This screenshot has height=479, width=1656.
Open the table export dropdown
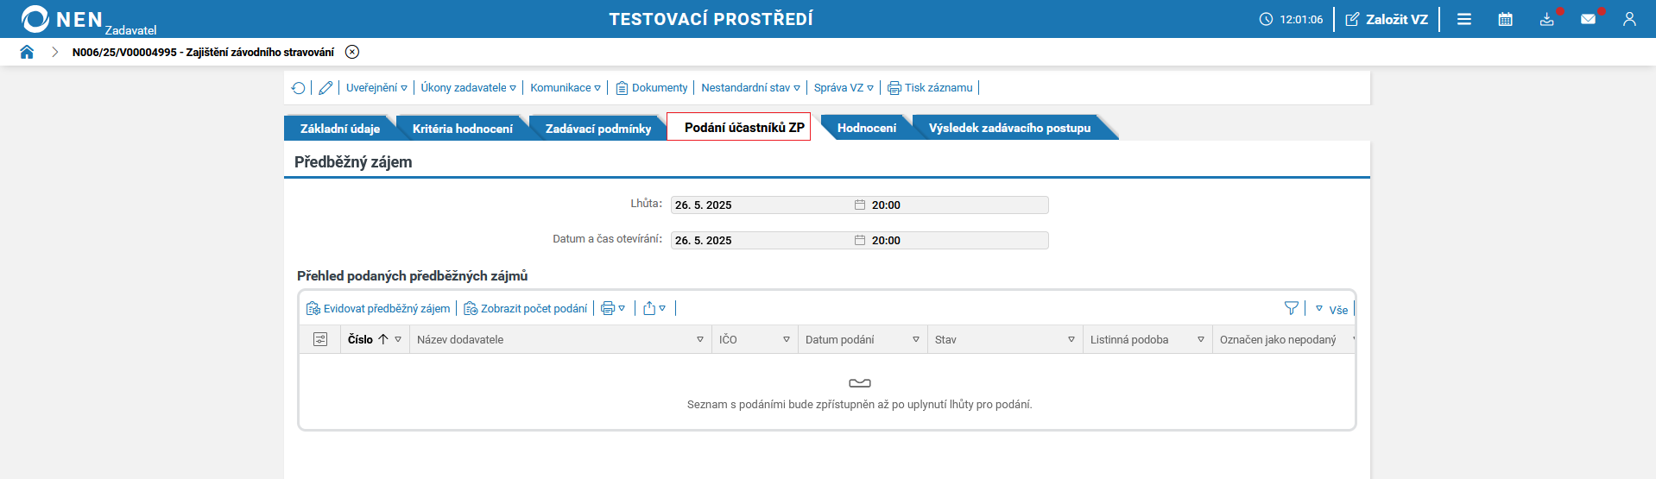point(654,308)
